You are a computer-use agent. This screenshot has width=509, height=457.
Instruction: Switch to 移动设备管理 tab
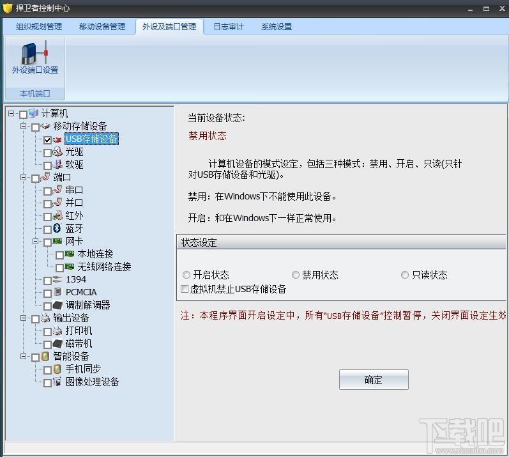(102, 27)
